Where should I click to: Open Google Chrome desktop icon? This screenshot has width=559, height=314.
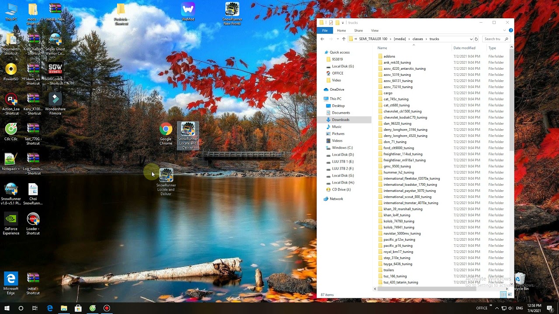[166, 134]
